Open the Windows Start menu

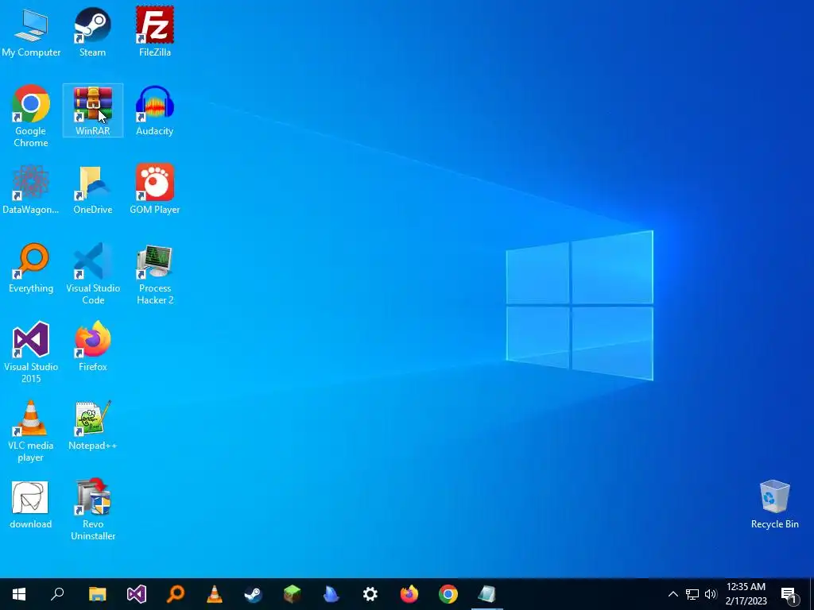[x=19, y=594]
